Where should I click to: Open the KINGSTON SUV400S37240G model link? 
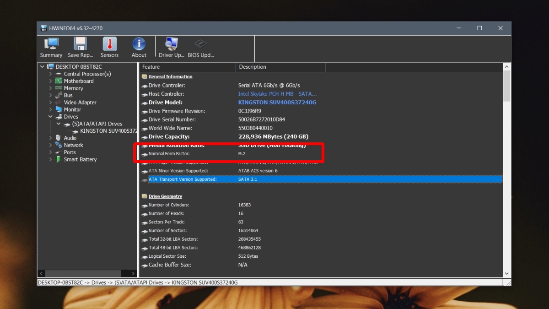tap(277, 103)
